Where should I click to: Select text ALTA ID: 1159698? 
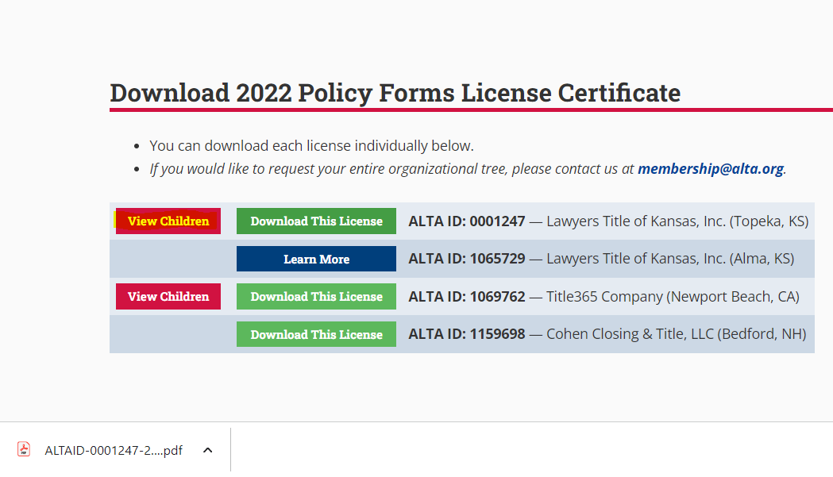tap(466, 334)
